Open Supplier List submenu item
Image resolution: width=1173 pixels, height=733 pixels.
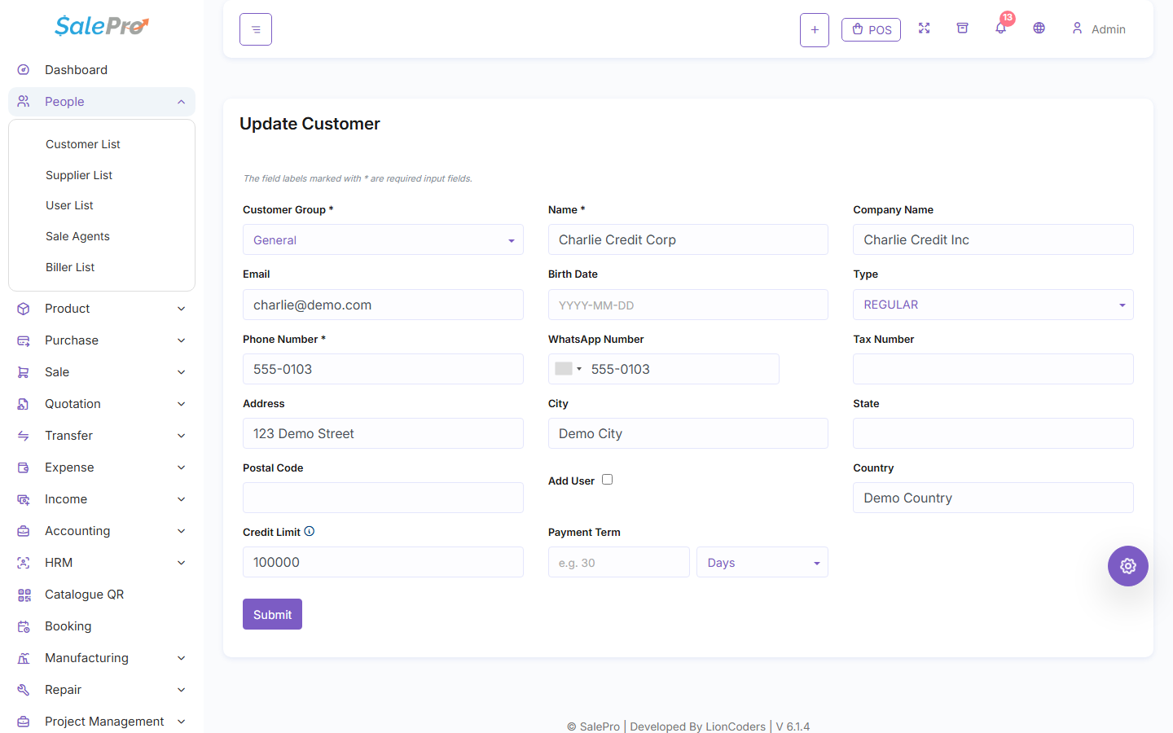(x=79, y=175)
